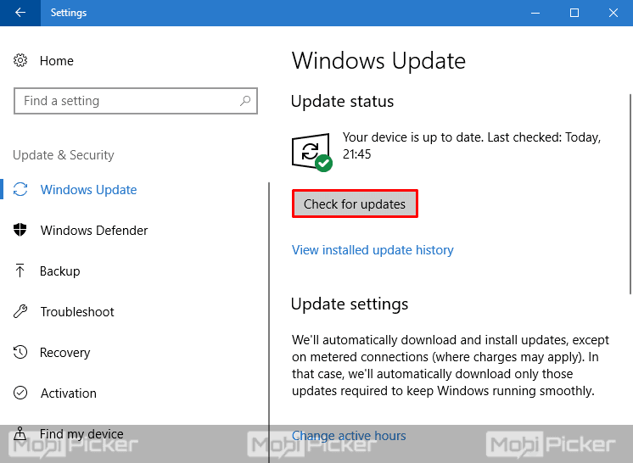The height and width of the screenshot is (463, 633).
Task: Click the Update status heading
Action: [x=342, y=101]
